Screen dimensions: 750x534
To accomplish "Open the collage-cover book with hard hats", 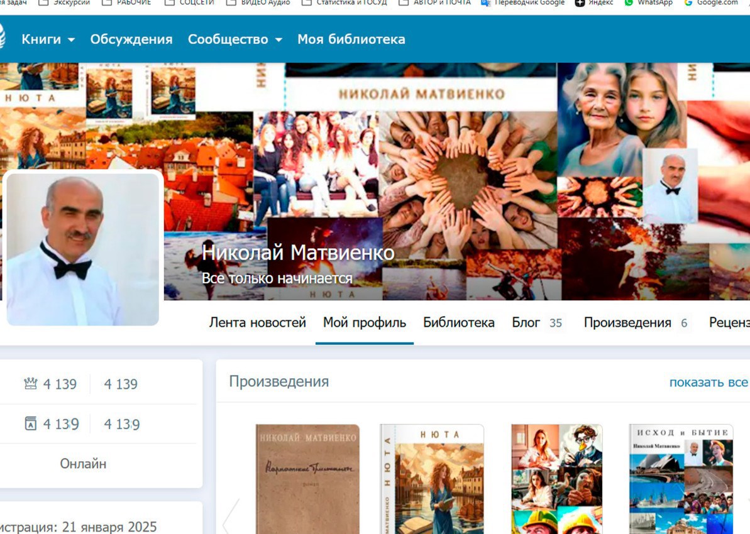I will (x=557, y=479).
